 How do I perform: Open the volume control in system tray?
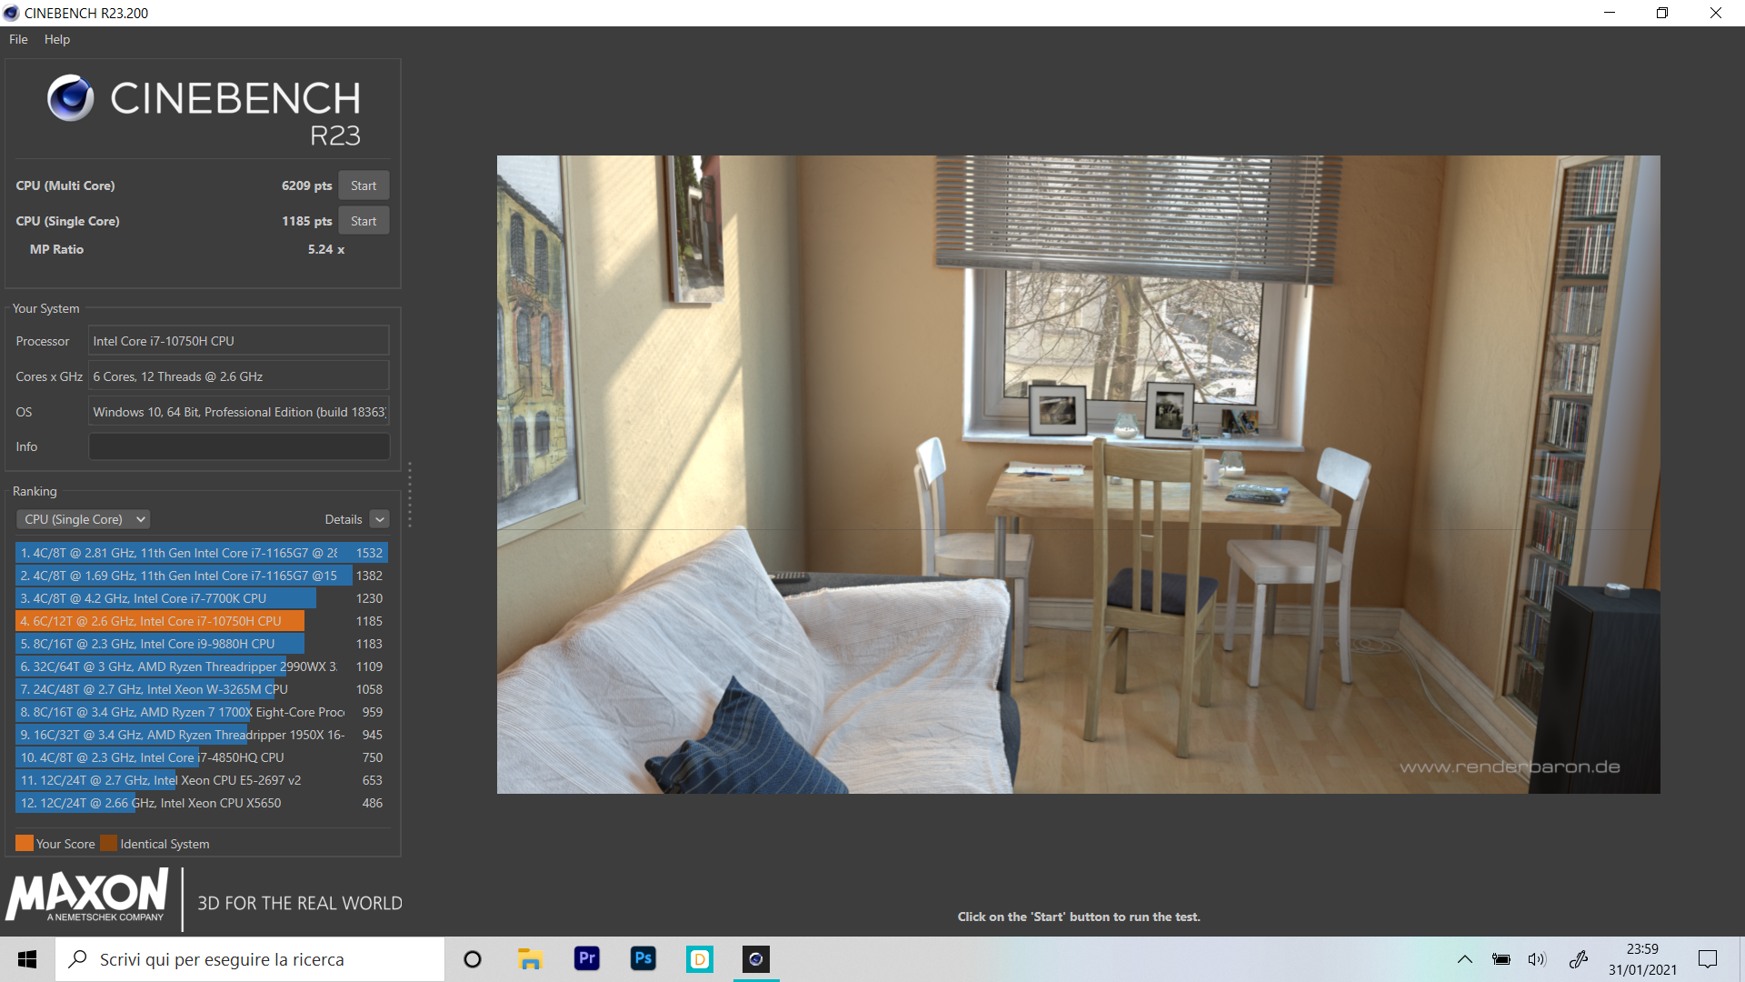(1536, 959)
